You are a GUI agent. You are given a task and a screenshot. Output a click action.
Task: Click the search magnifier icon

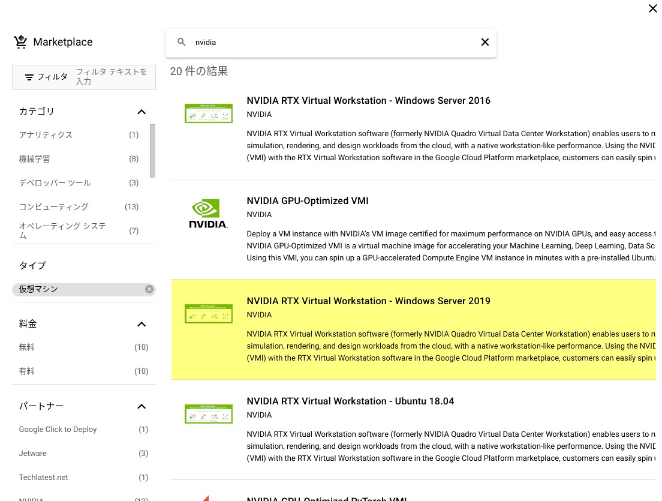182,42
